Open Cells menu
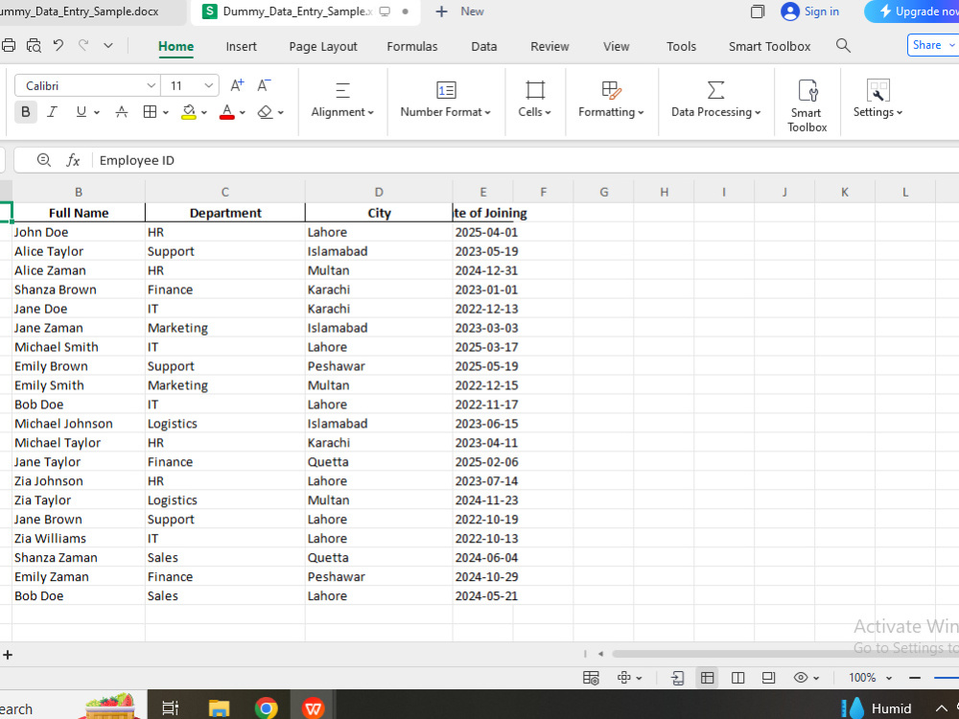 tap(535, 100)
